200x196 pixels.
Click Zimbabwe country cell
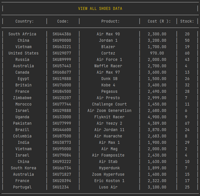pyautogui.click(x=22, y=98)
